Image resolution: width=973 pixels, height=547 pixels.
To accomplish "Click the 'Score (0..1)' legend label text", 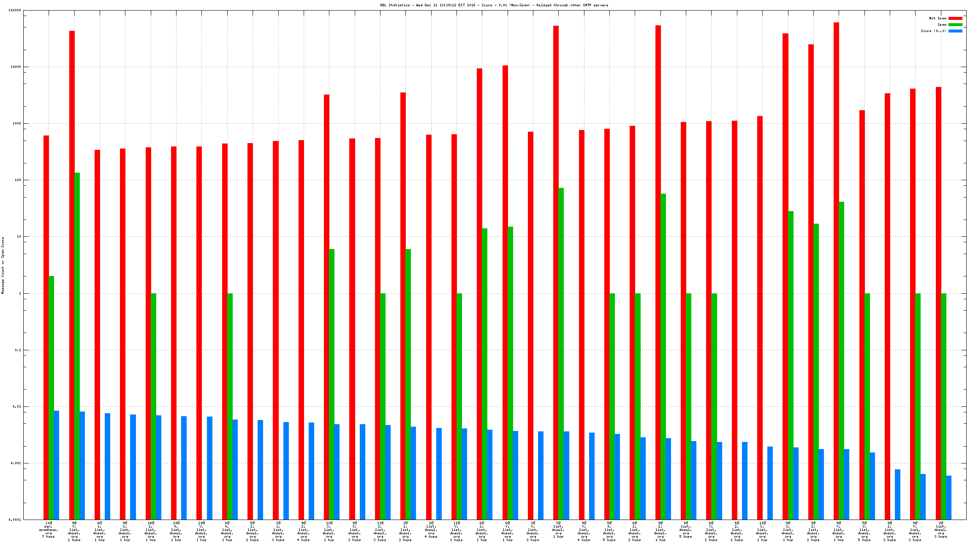I will [x=933, y=31].
